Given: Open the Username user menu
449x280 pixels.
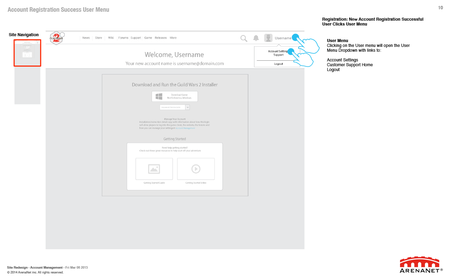Looking at the screenshot, I should click(x=283, y=38).
